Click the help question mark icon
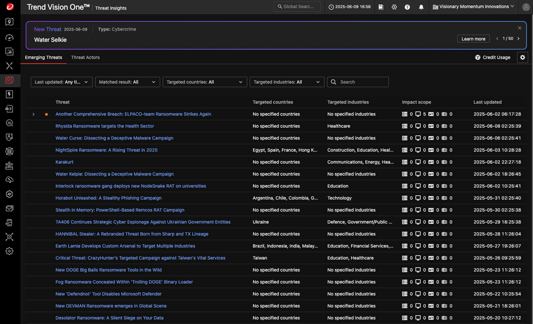The width and height of the screenshot is (533, 324). click(407, 7)
